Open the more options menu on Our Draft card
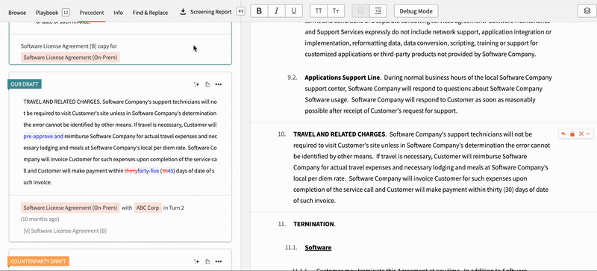597x271 pixels. pyautogui.click(x=219, y=84)
